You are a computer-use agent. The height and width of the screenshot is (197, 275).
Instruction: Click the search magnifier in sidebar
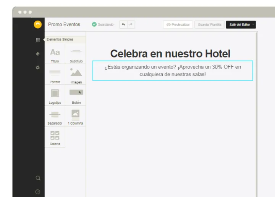pyautogui.click(x=38, y=178)
